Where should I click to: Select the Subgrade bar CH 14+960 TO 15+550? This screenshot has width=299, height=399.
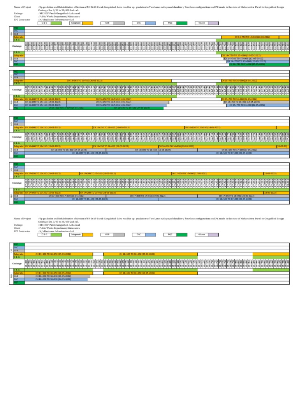[98, 81]
